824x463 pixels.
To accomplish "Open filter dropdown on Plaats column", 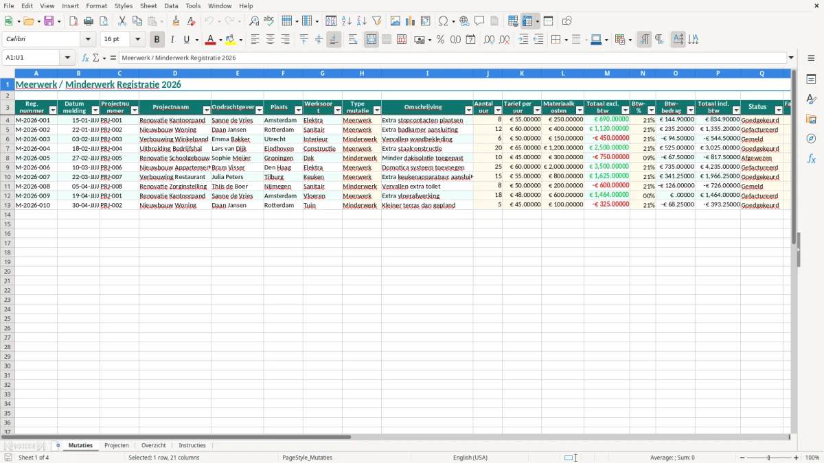I will [298, 110].
